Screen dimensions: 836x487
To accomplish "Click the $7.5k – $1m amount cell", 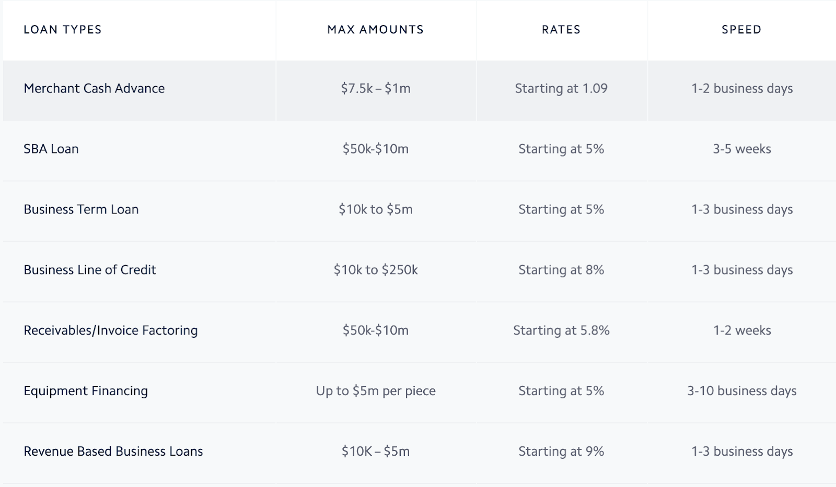I will (376, 89).
